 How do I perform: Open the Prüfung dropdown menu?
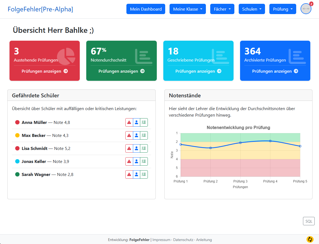(x=282, y=9)
